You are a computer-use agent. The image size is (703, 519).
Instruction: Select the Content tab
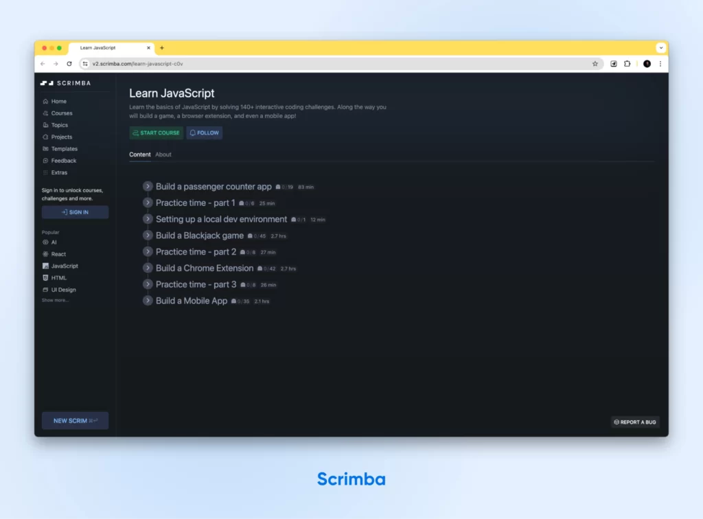[x=140, y=154]
